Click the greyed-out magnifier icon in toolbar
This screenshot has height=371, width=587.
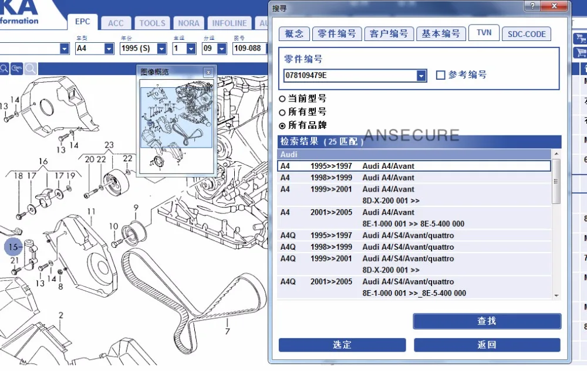pos(31,69)
